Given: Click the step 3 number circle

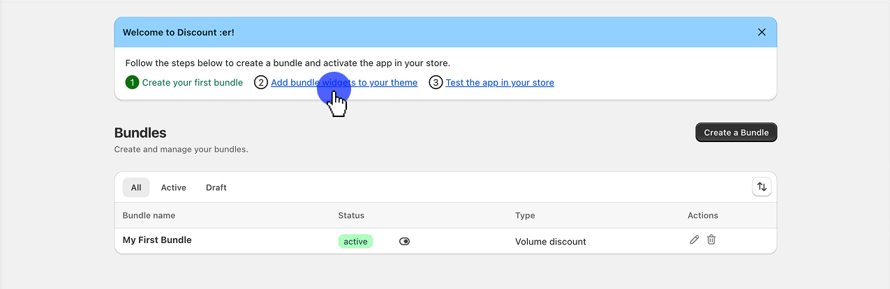Looking at the screenshot, I should [436, 82].
